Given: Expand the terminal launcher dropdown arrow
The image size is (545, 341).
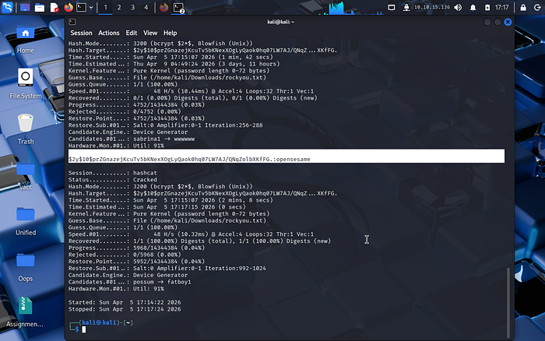Looking at the screenshot, I should coord(91,7).
